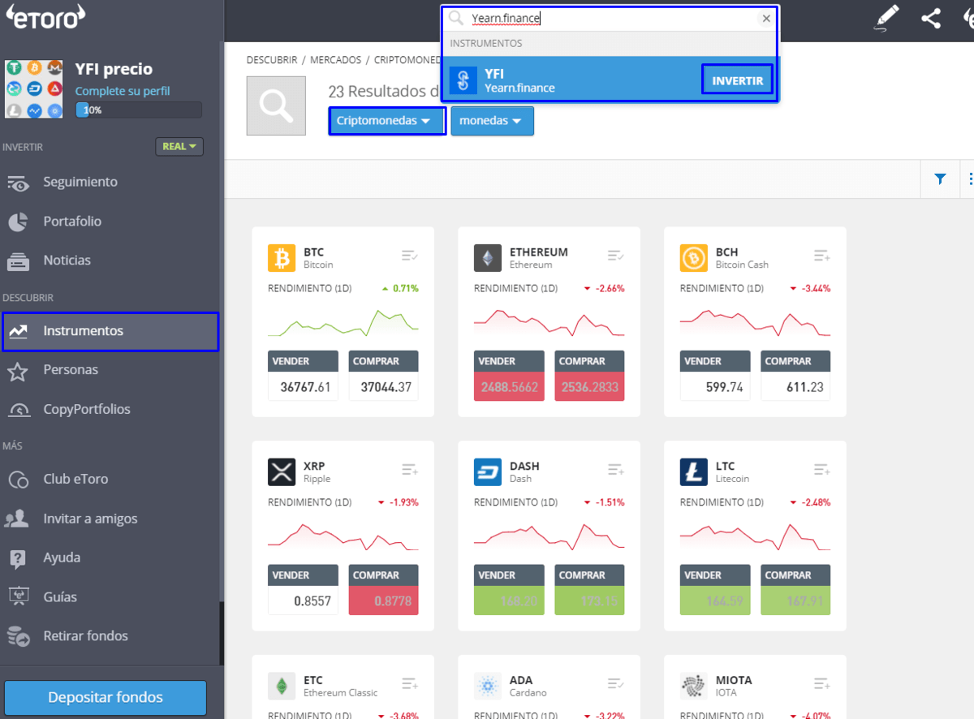Click the Depositar fondos button
Image resolution: width=974 pixels, height=719 pixels.
[106, 698]
